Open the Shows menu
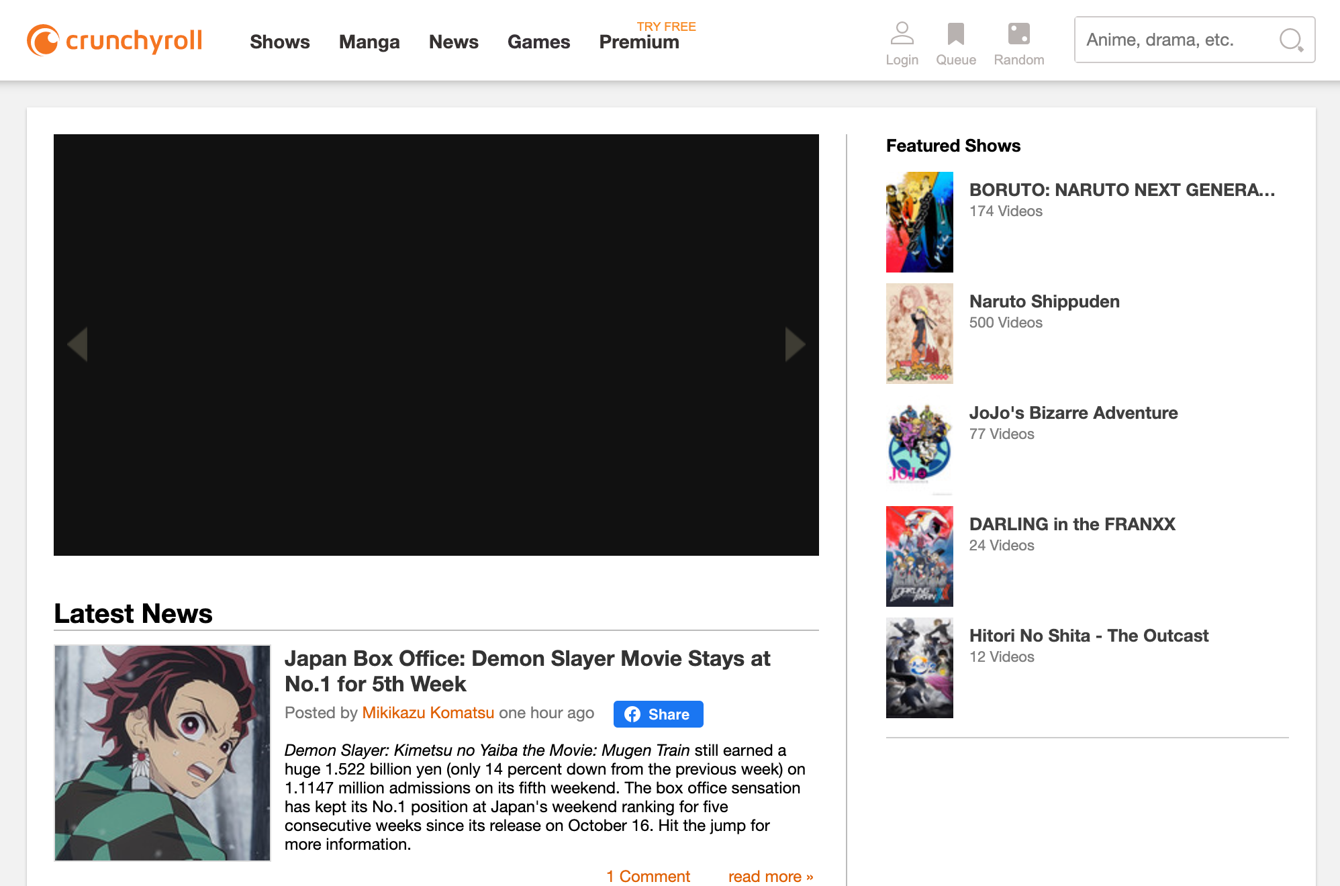1340x886 pixels. [280, 42]
